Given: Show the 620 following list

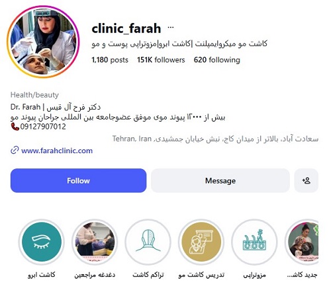Looking at the screenshot, I should (216, 60).
